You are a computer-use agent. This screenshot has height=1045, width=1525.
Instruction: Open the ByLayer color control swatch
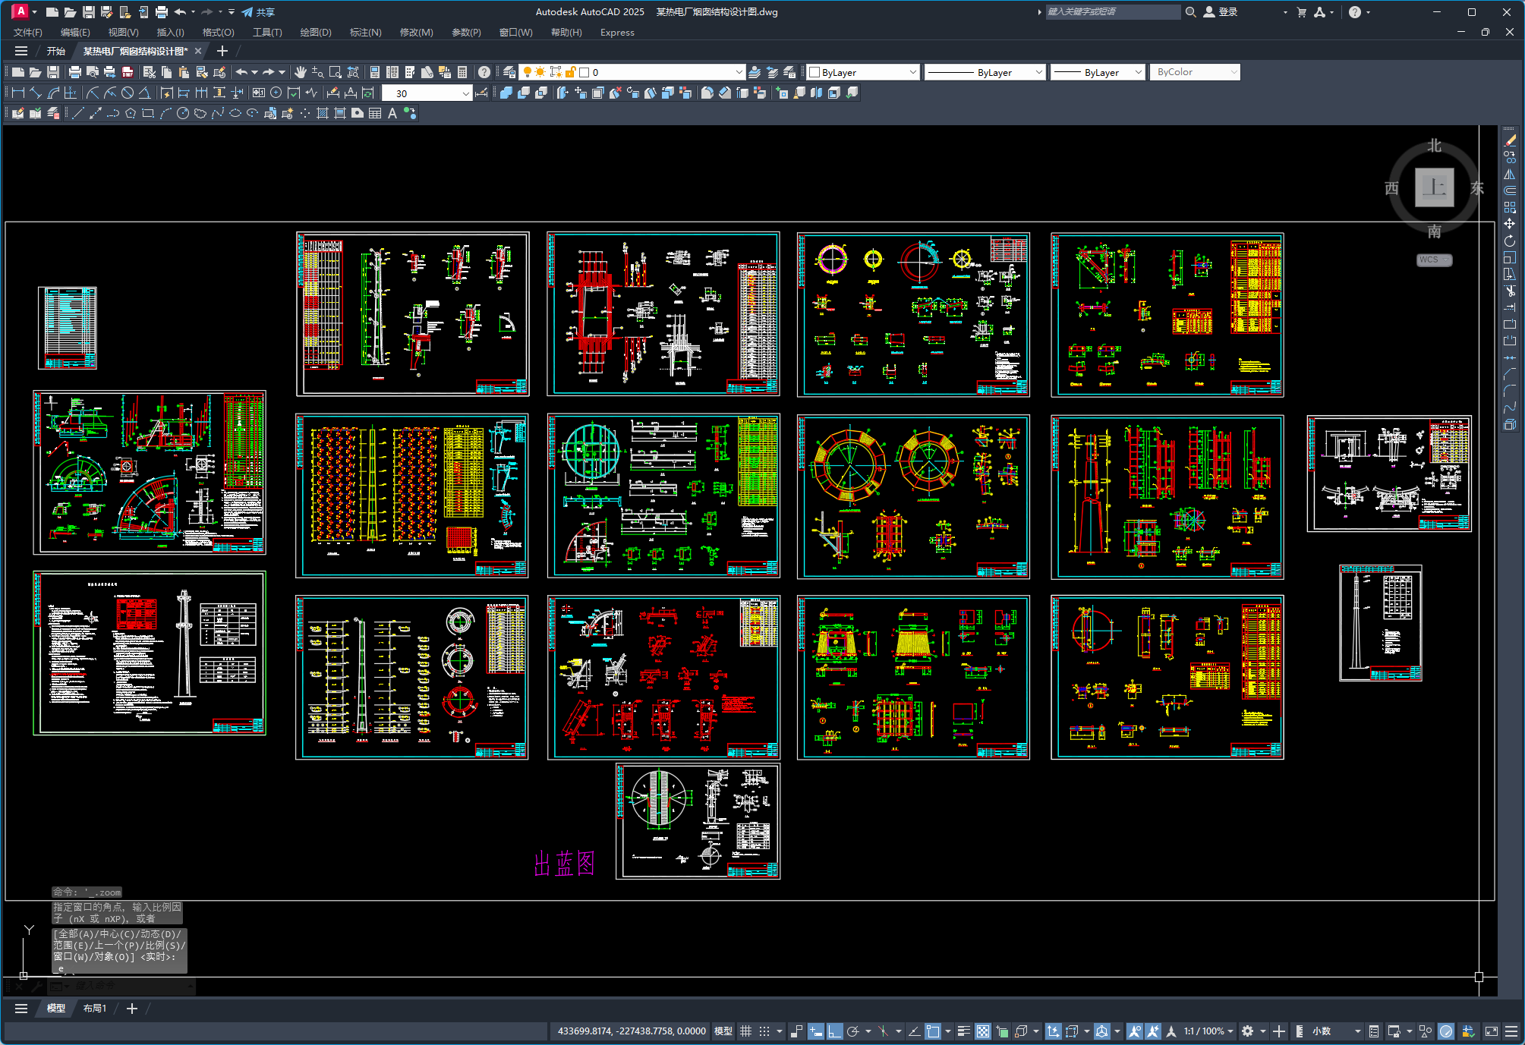pyautogui.click(x=863, y=72)
